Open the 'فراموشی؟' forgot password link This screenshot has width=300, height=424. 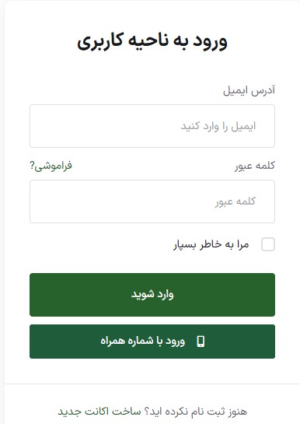[x=51, y=166]
